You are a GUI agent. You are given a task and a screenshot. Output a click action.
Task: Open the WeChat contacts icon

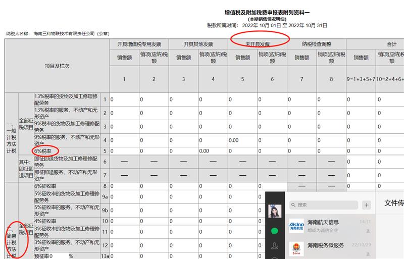coord(275,247)
